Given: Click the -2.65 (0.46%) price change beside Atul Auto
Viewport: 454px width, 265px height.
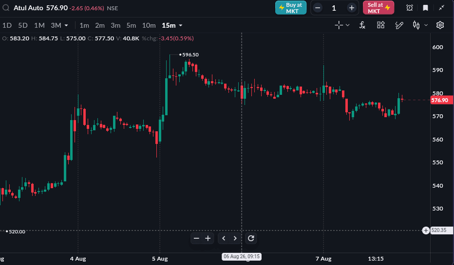Looking at the screenshot, I should pyautogui.click(x=87, y=8).
